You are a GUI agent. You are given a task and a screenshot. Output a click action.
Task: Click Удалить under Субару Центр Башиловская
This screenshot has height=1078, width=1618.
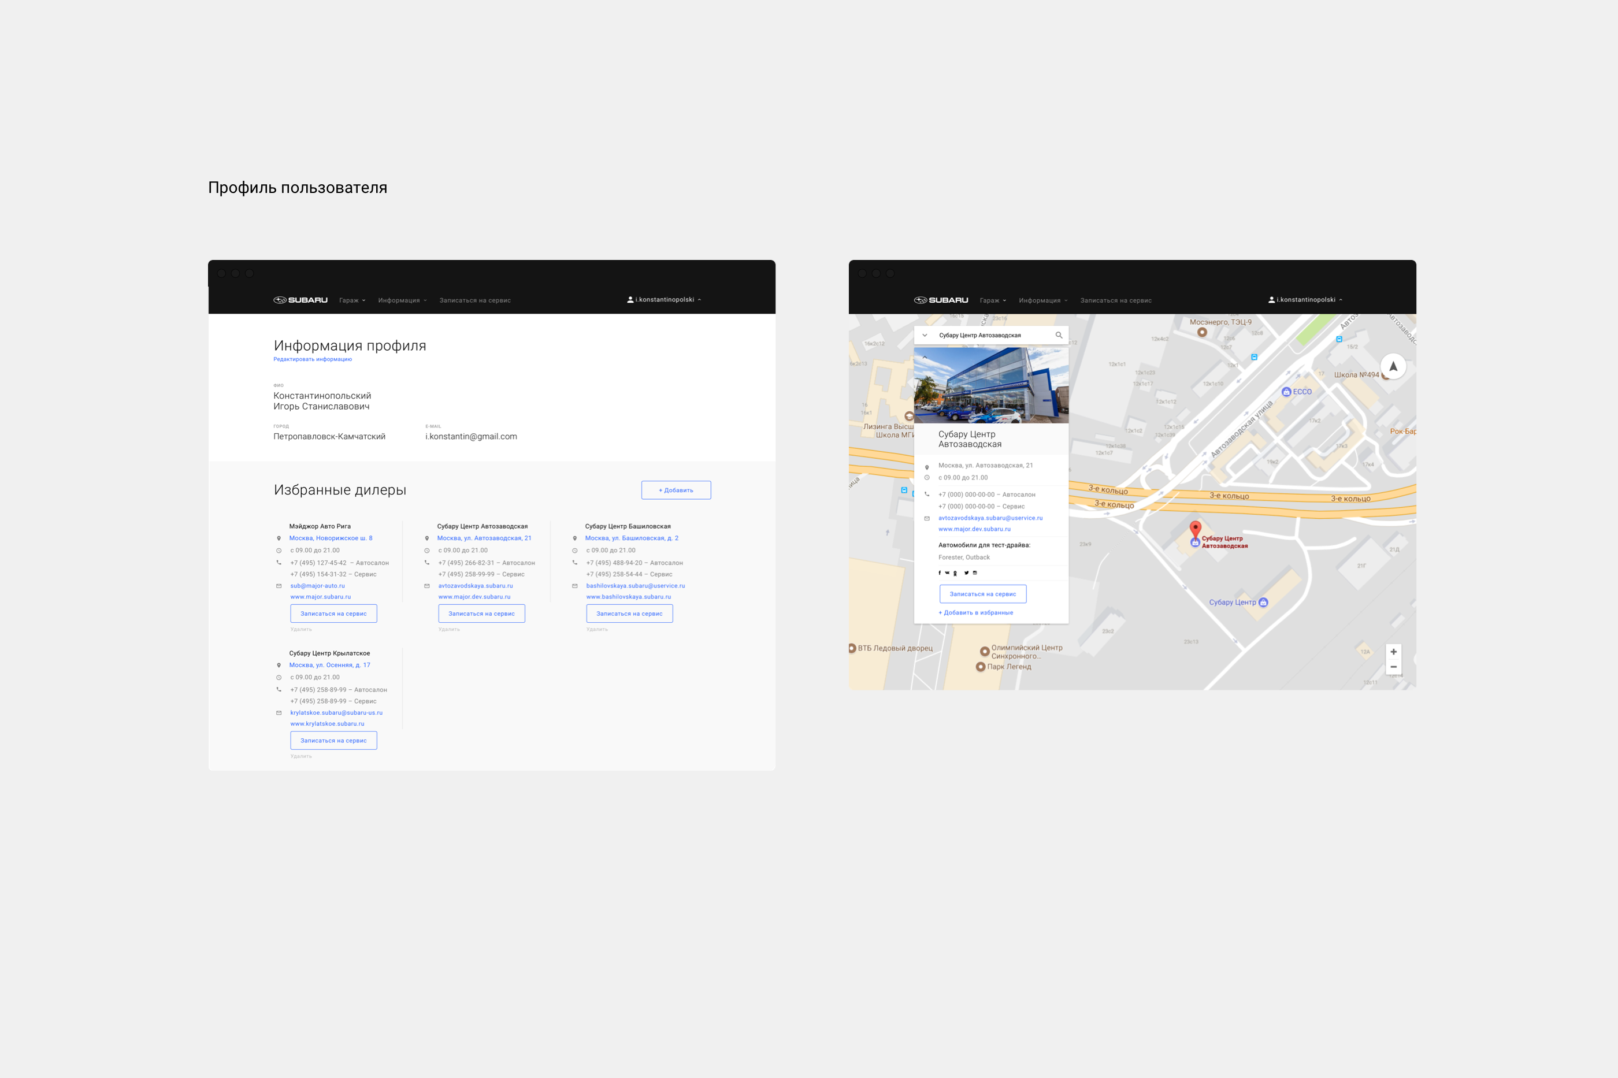[x=597, y=630]
